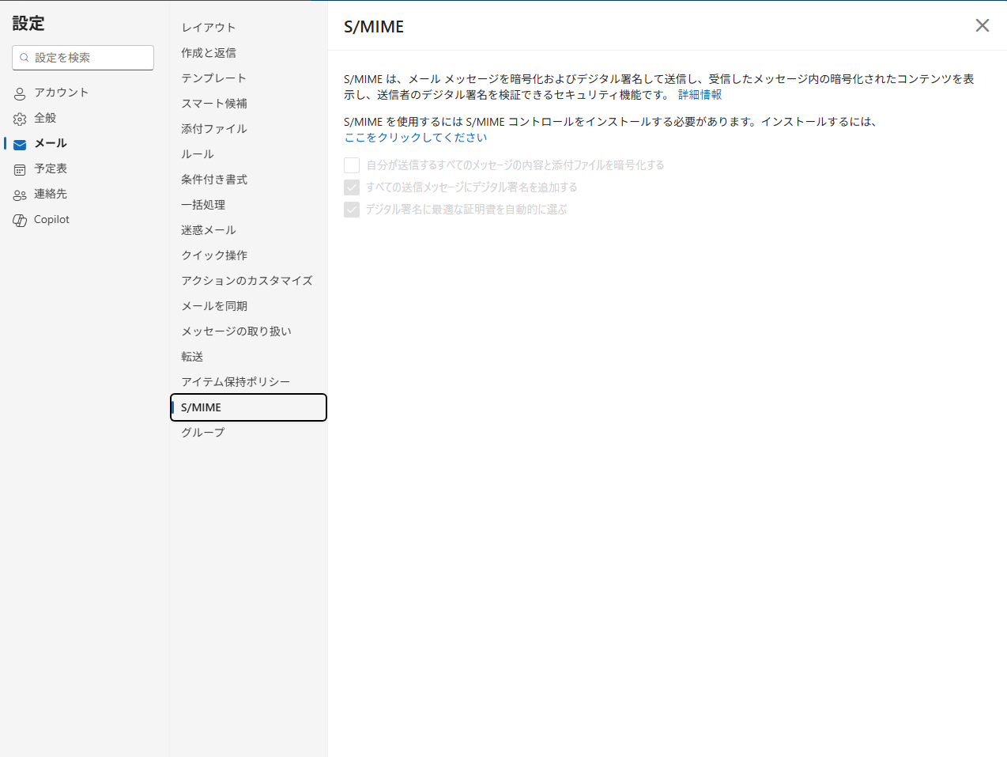1007x757 pixels.
Task: Close the settings dialog with the X
Action: [x=982, y=25]
